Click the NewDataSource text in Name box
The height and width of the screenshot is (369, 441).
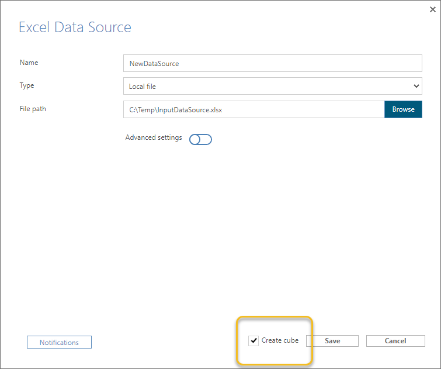click(154, 64)
